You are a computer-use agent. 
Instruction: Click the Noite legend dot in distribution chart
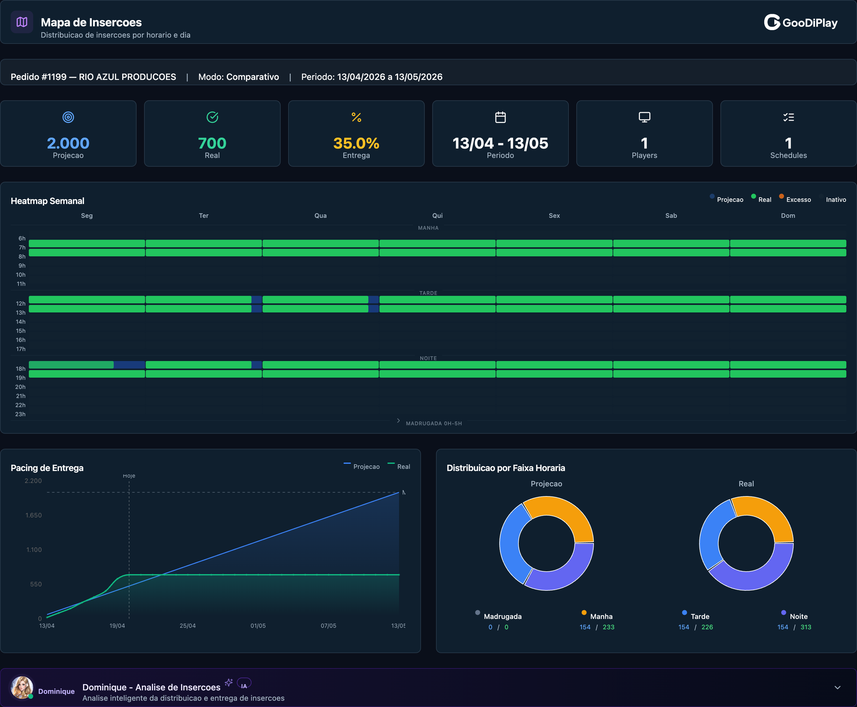(783, 613)
